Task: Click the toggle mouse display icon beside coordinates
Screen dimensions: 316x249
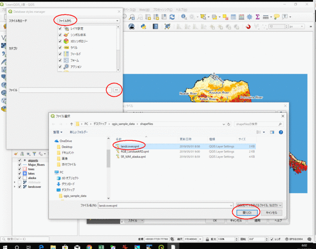Action: [172, 239]
